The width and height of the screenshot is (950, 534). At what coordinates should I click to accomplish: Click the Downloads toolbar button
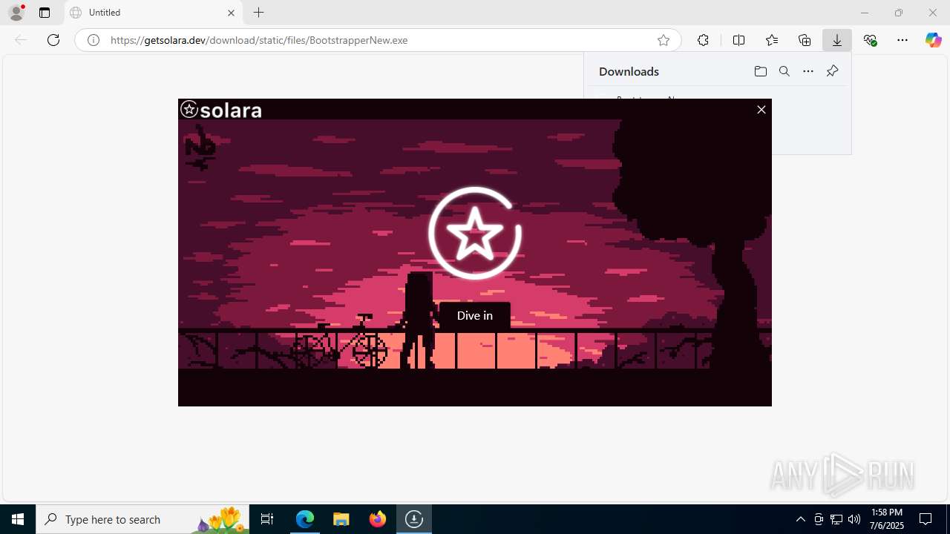(x=837, y=40)
